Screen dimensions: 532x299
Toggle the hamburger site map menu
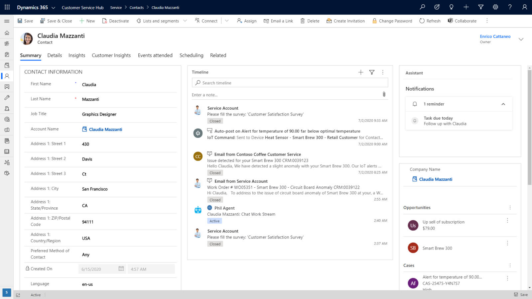coord(7,21)
